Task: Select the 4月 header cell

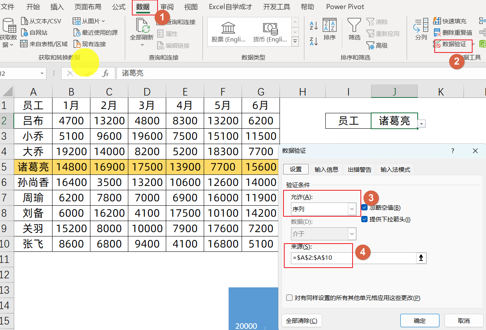Action: (185, 105)
